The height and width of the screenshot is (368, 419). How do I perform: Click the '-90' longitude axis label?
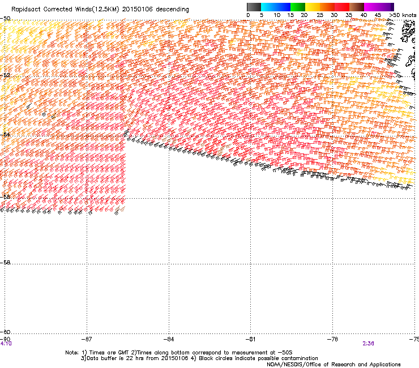[5, 339]
